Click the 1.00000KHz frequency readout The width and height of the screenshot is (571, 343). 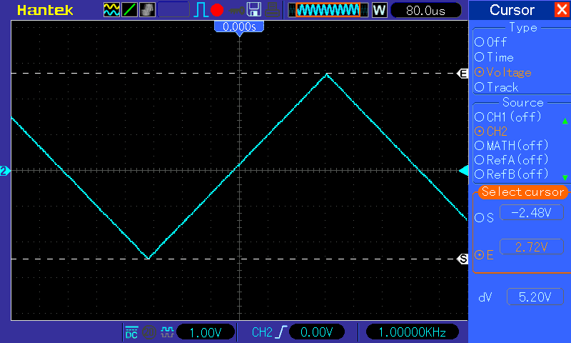[413, 332]
